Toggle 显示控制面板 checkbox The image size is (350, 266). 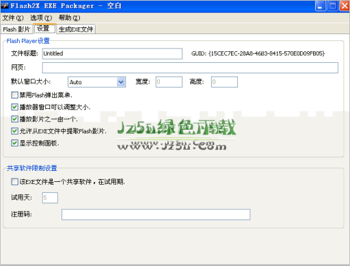(14, 143)
